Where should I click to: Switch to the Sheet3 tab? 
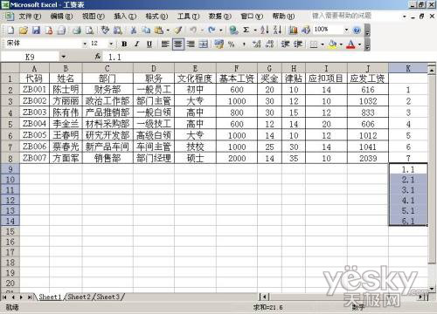tap(108, 297)
